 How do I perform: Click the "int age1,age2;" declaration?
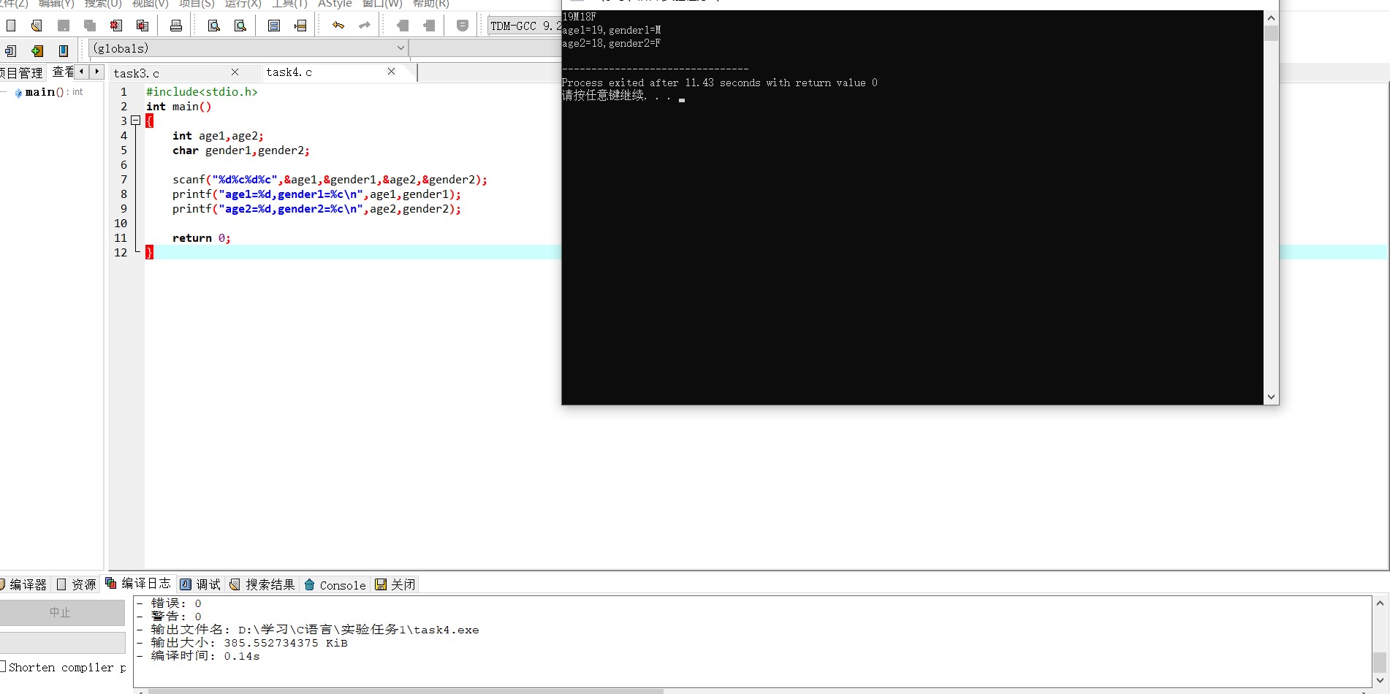(218, 136)
